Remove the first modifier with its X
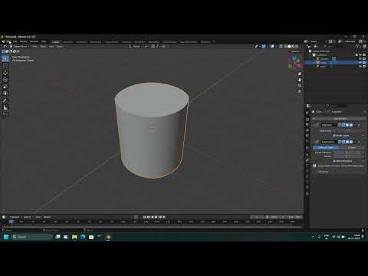The image size is (368, 276). coord(360,125)
